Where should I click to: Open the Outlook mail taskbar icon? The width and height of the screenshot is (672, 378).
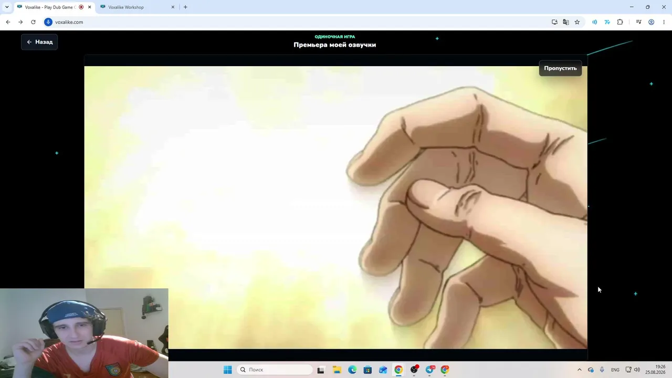(x=383, y=370)
